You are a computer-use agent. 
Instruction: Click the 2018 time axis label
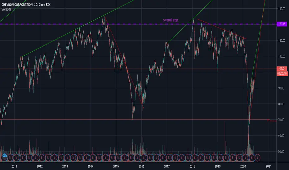tap(192, 166)
